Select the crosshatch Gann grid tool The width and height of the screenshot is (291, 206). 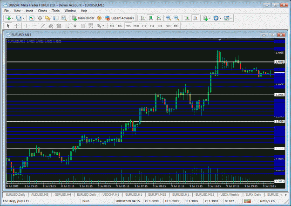tap(59, 26)
